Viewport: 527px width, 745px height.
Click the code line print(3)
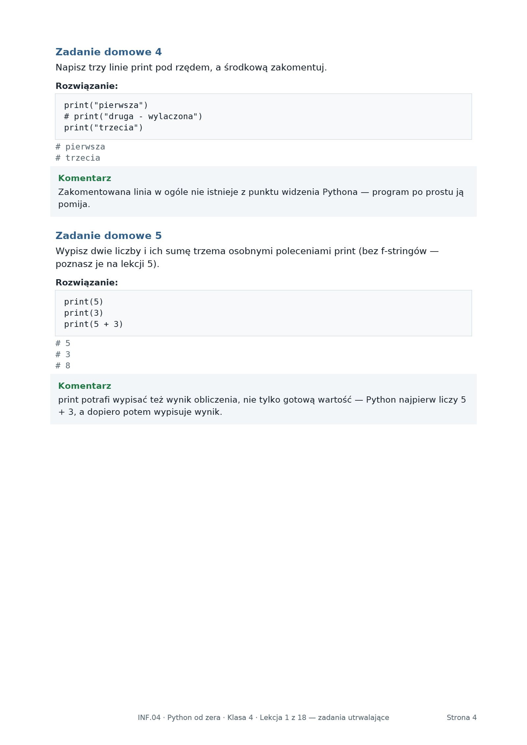point(84,313)
